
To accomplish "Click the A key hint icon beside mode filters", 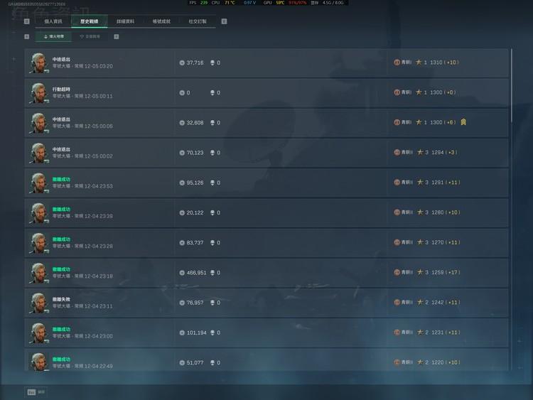I will [27, 36].
